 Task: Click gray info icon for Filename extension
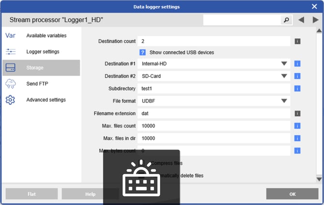pyautogui.click(x=297, y=113)
